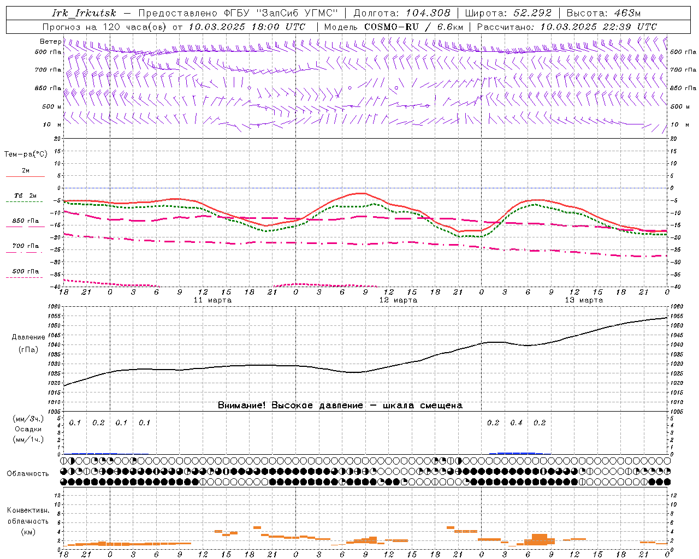Screen dimensions: 699x559
Task: Click the 'Облачность' cloud cover label
Action: click(28, 474)
